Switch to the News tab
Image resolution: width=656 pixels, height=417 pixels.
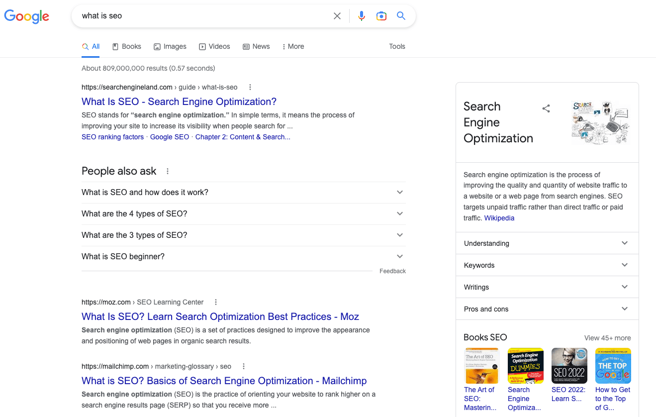coord(256,46)
